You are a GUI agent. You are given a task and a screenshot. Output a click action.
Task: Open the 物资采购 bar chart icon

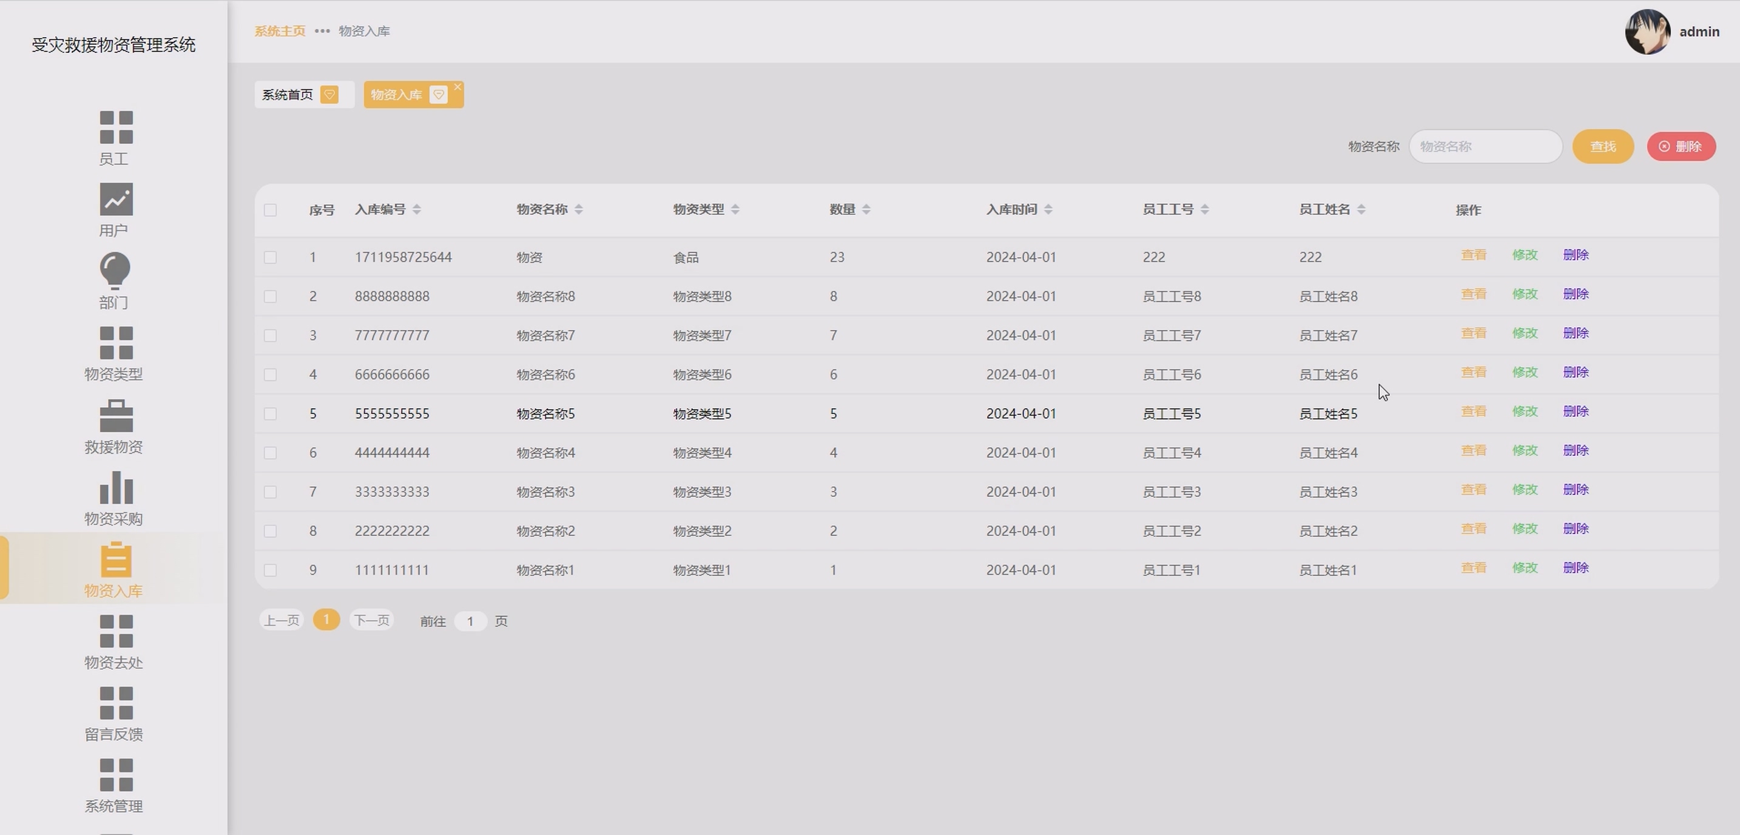(115, 488)
